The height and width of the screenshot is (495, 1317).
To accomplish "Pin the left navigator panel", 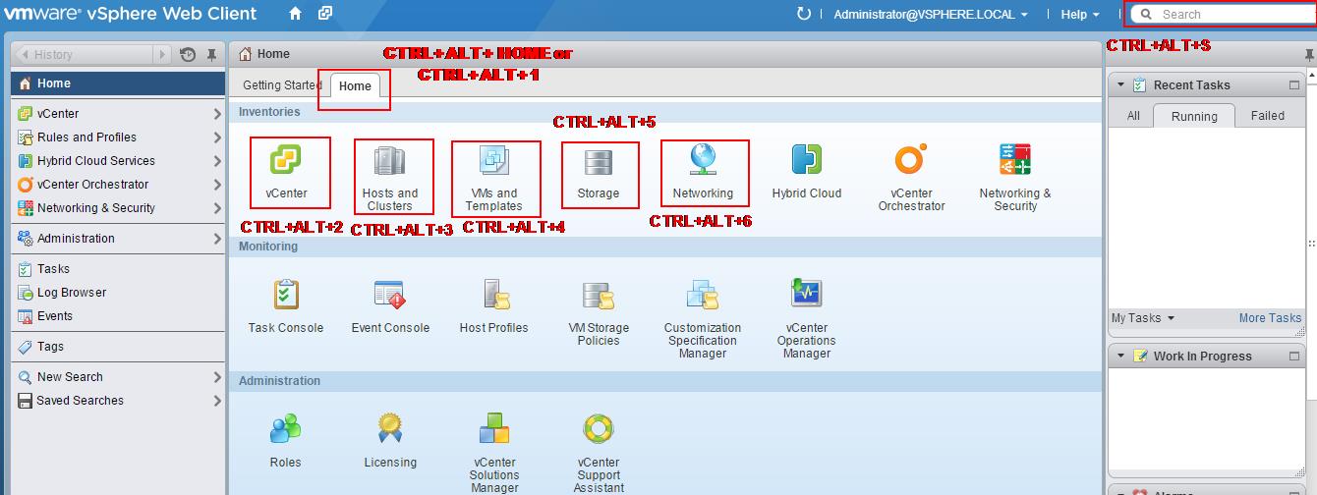I will (x=211, y=55).
